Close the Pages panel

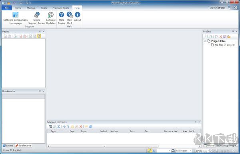click(x=44, y=31)
